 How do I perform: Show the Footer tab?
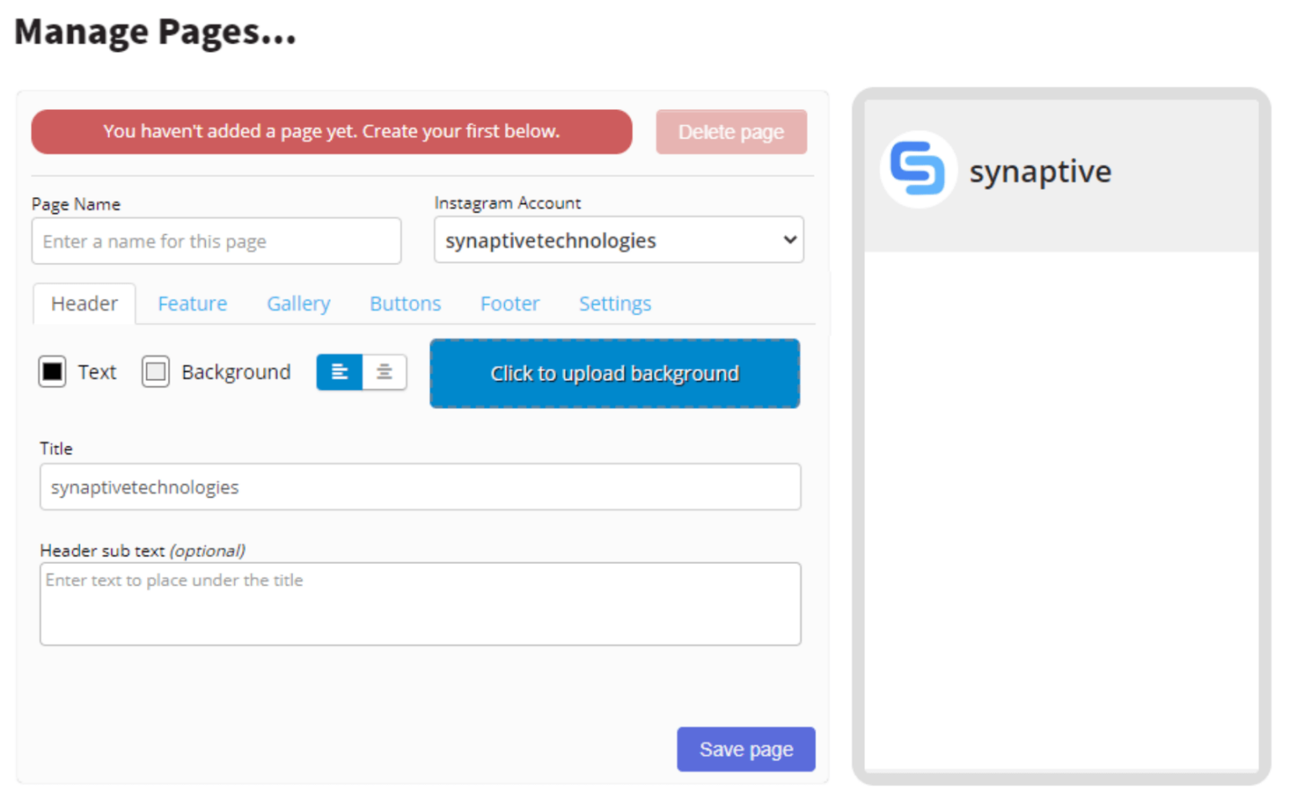[x=509, y=304]
